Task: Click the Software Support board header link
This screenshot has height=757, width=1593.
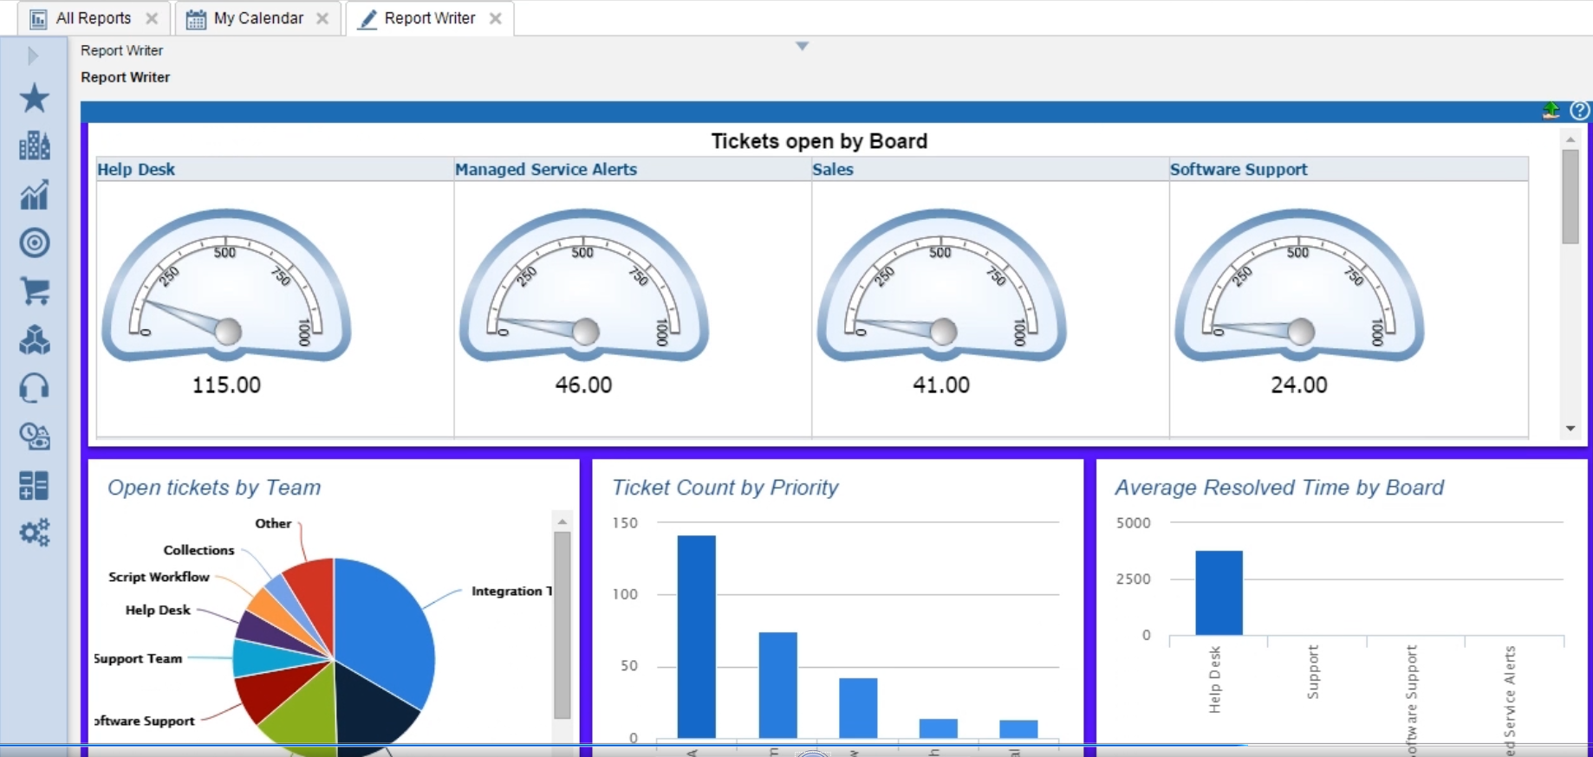Action: [x=1238, y=170]
